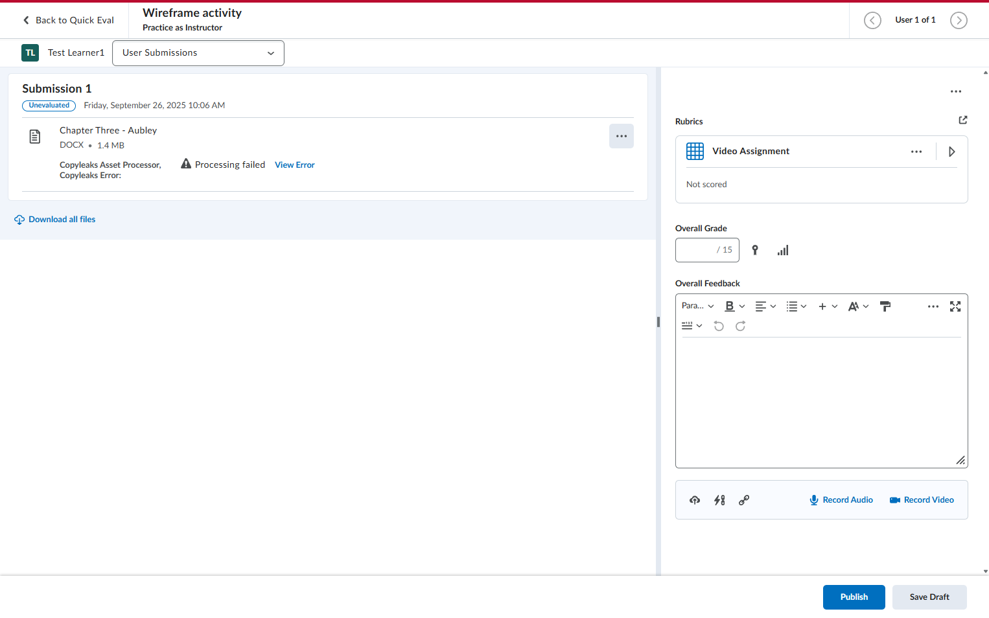This screenshot has height=618, width=989.
Task: Redo the last edit in feedback
Action: [740, 326]
